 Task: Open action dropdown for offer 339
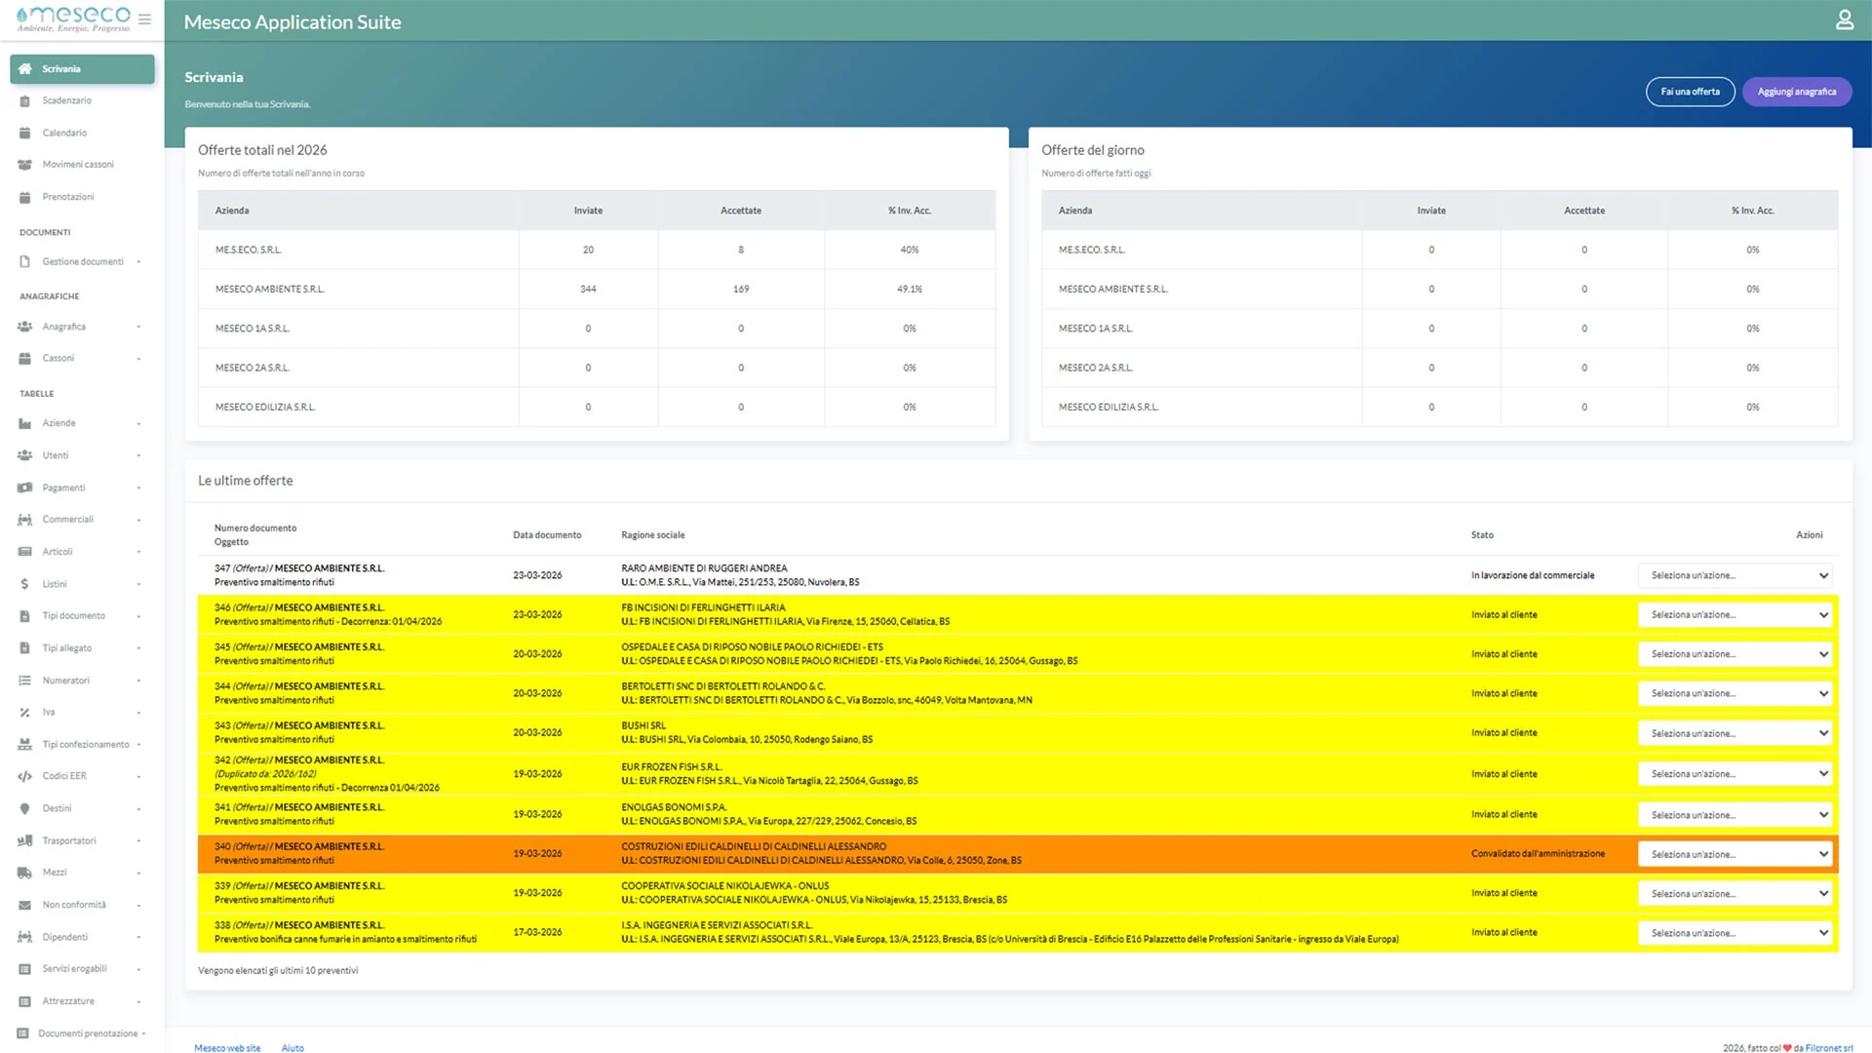[1735, 893]
